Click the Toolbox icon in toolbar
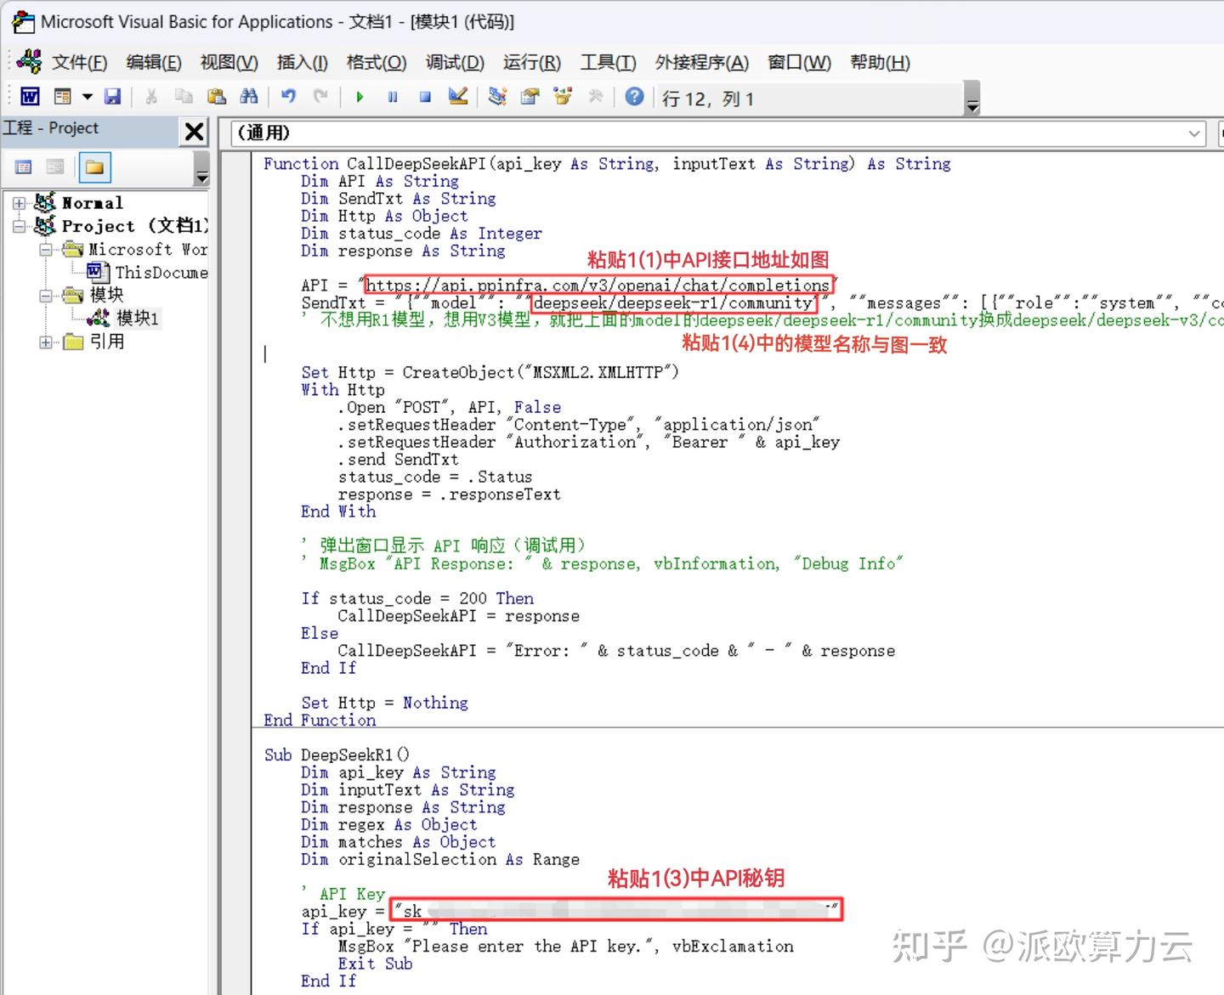Viewport: 1224px width, 995px height. coord(596,97)
